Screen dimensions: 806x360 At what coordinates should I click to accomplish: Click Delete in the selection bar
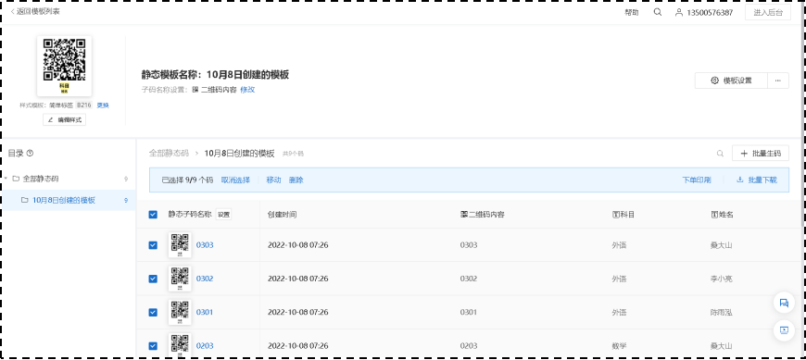[x=296, y=180]
